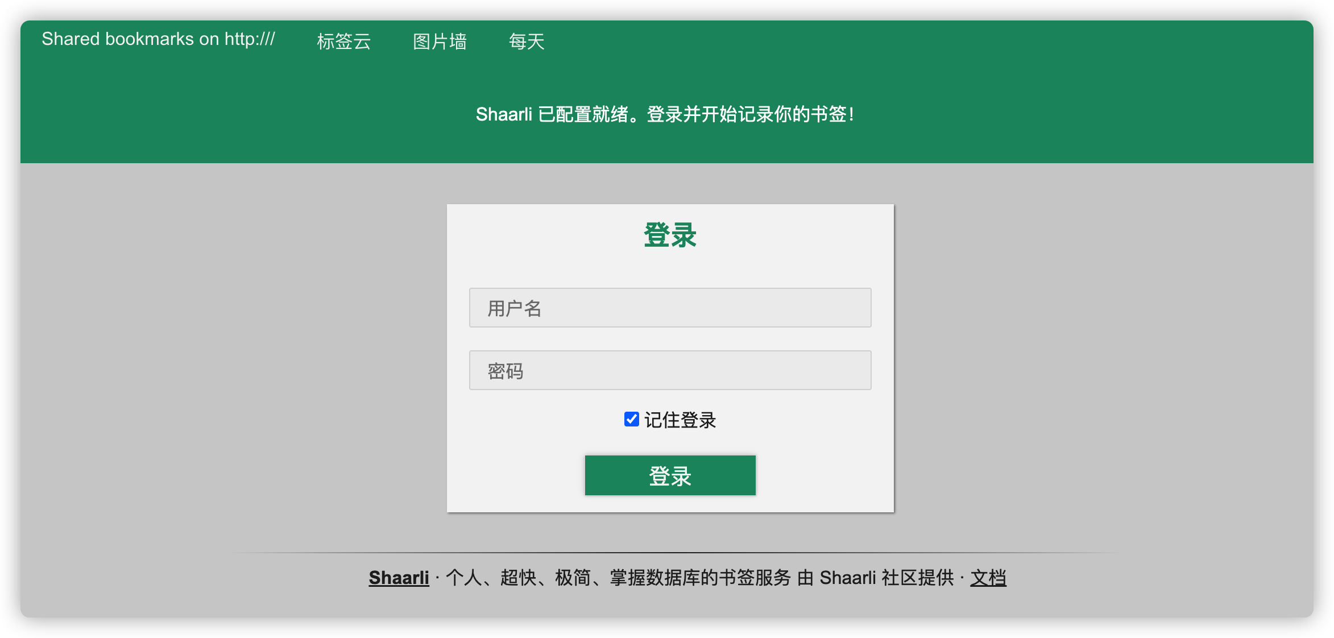Click the empty green header area
The height and width of the screenshot is (638, 1334).
click(967, 68)
